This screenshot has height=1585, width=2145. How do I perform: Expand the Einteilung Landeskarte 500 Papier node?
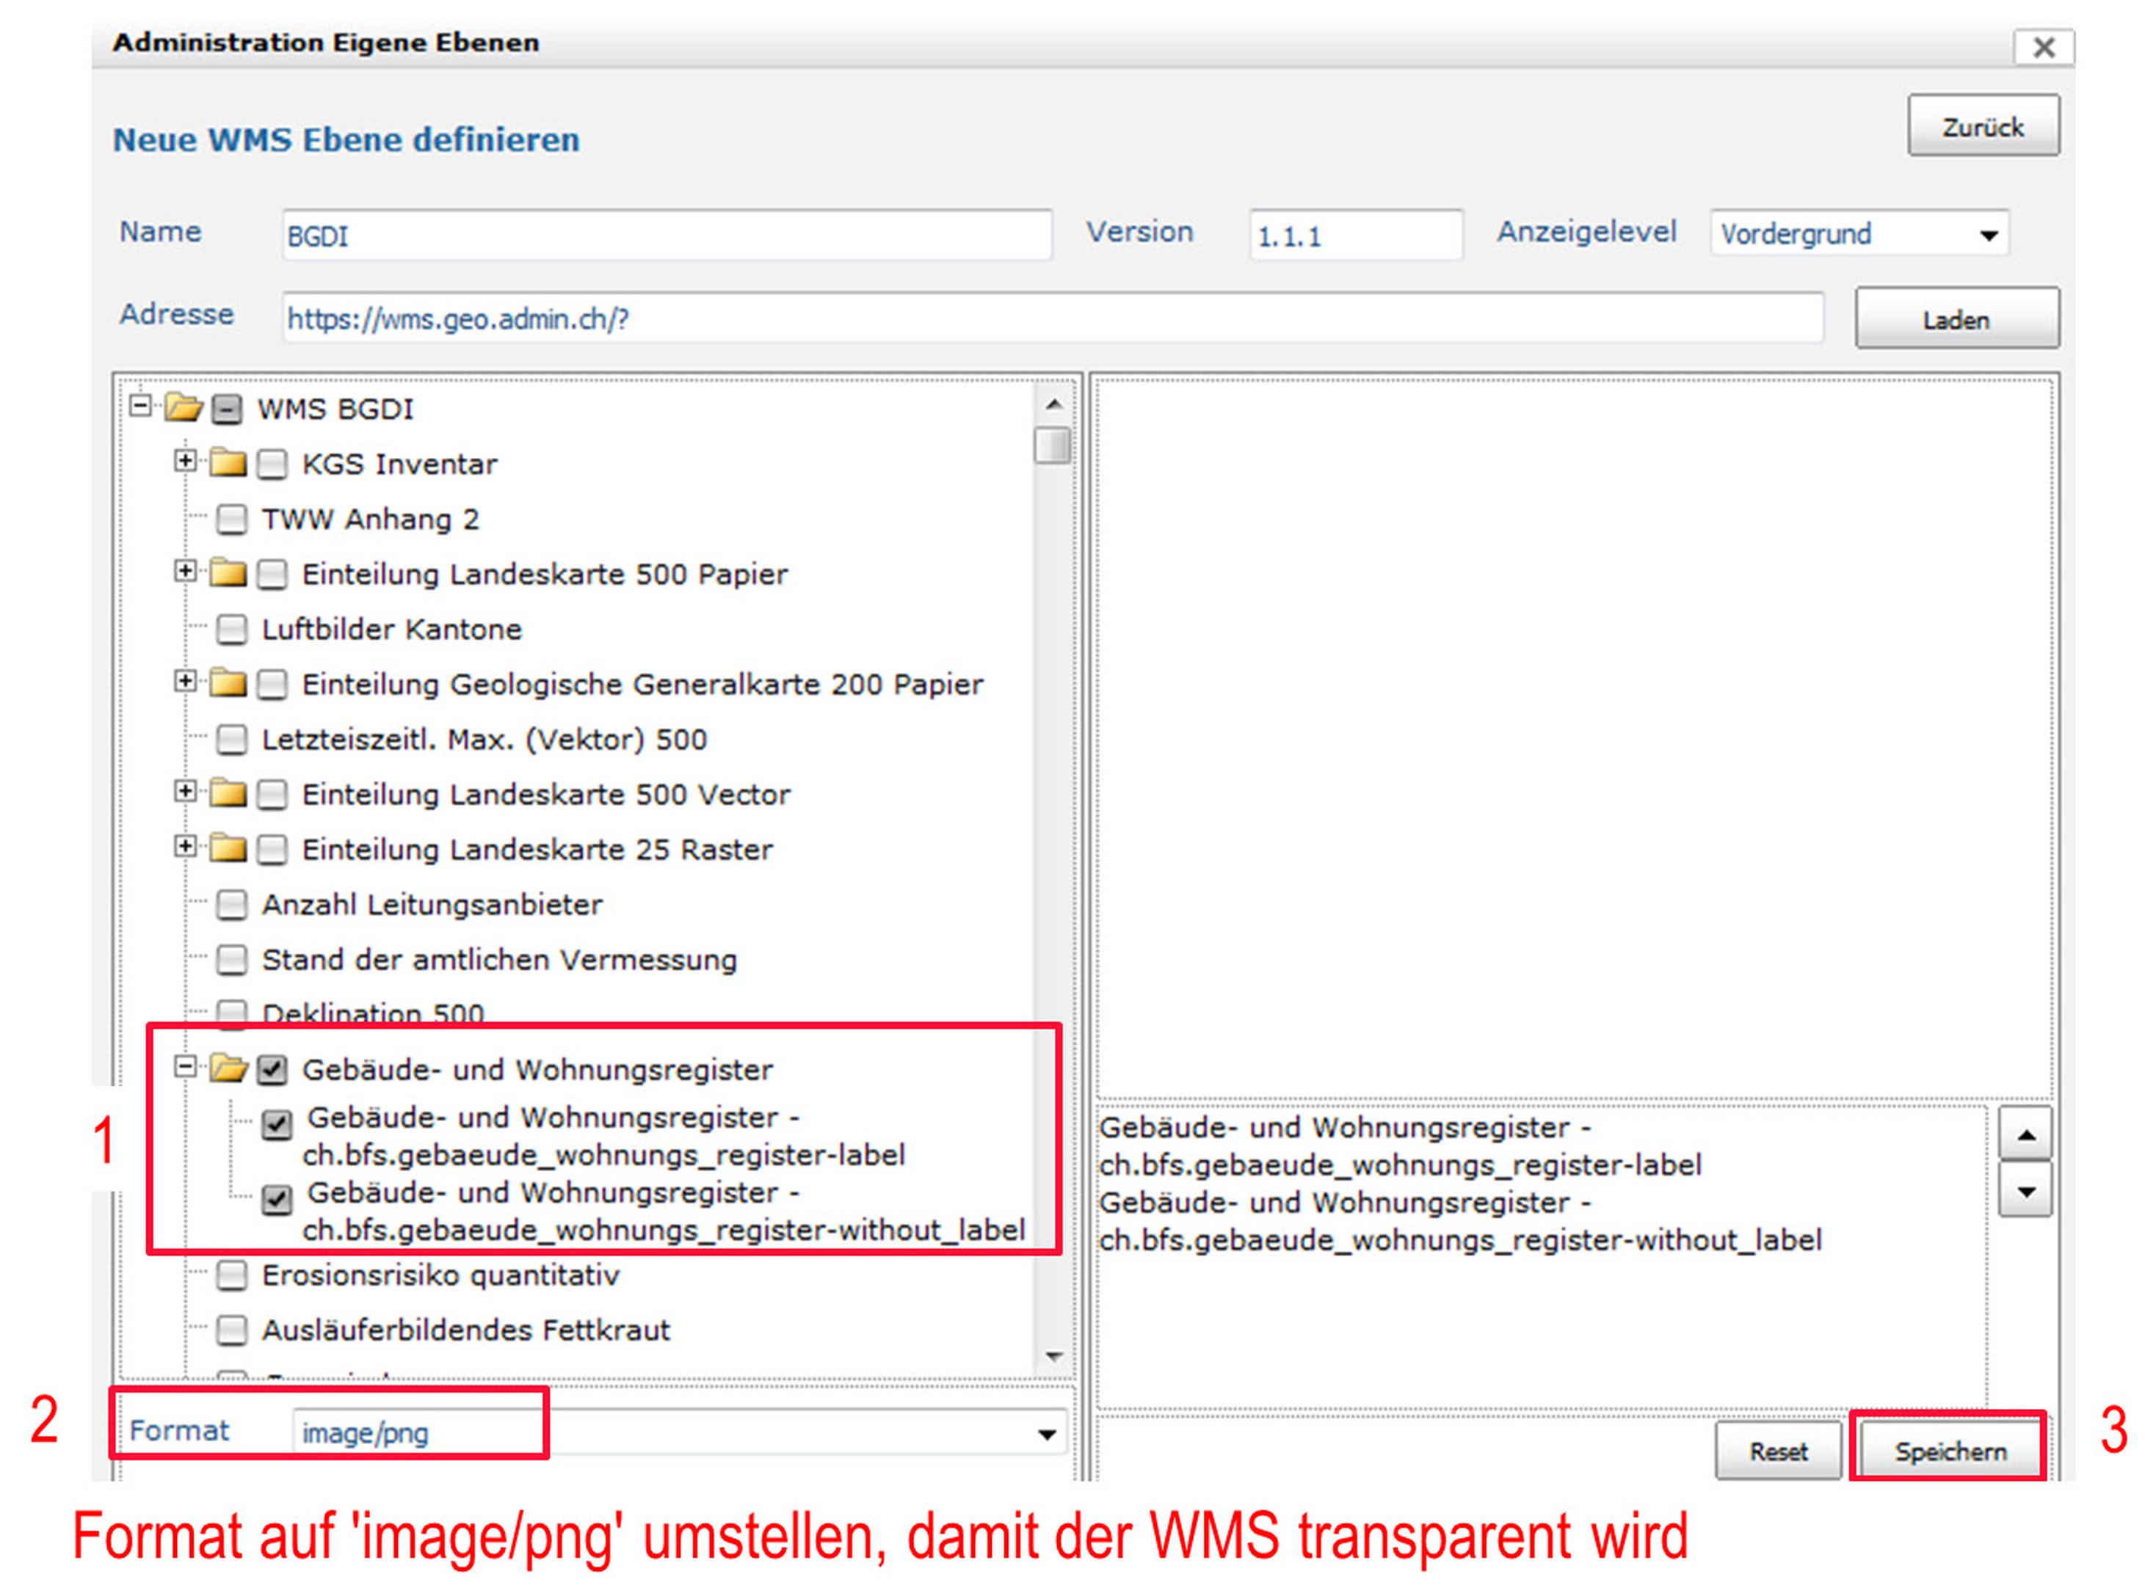(185, 572)
